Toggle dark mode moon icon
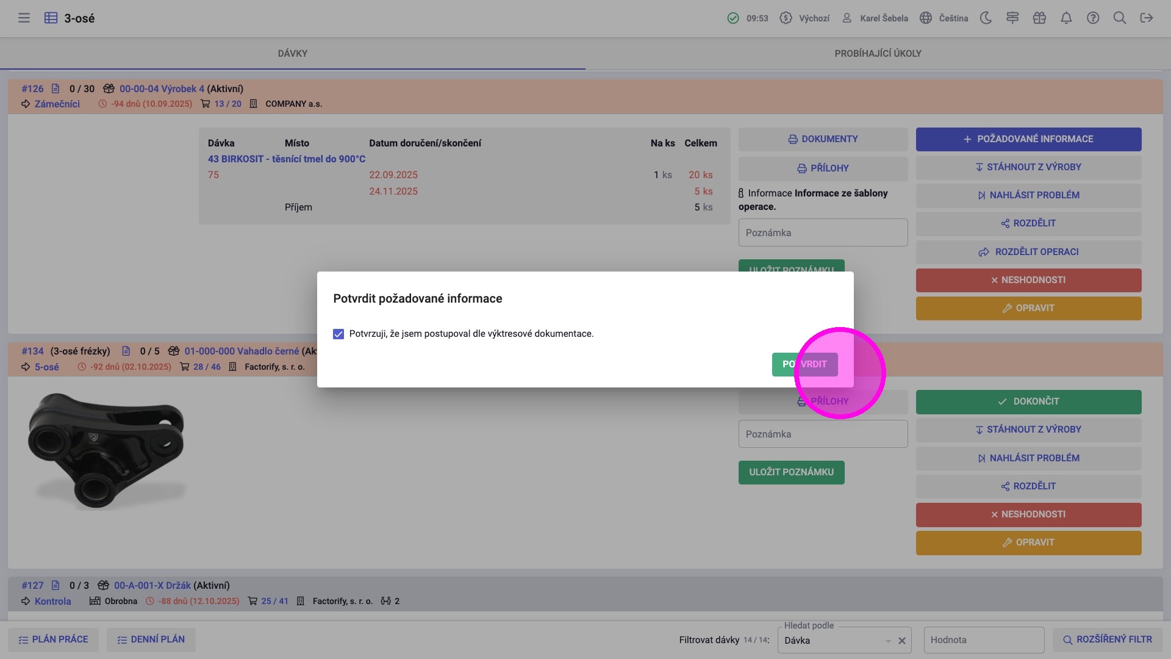1171x659 pixels. (986, 18)
